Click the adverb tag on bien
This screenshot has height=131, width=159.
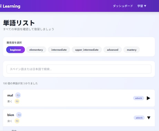point(139,118)
